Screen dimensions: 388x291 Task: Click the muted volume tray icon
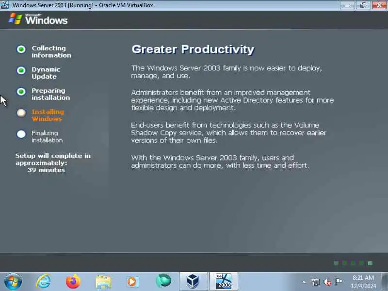click(327, 282)
